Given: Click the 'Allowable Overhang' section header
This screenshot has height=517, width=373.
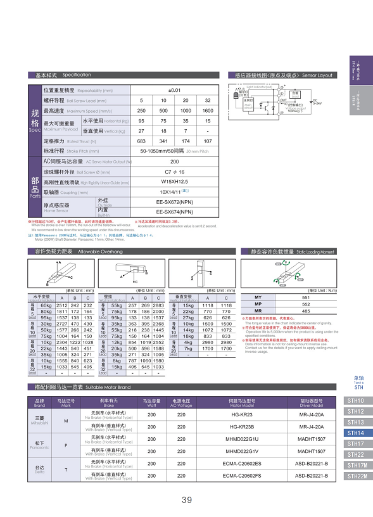Looking at the screenshot, I should click(x=132, y=252).
